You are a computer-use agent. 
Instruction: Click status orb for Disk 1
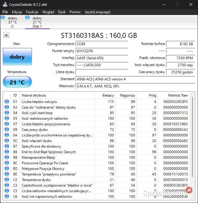pos(27,18)
